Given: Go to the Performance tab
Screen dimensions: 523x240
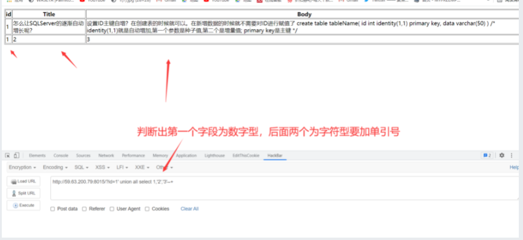Looking at the screenshot, I should coord(133,155).
